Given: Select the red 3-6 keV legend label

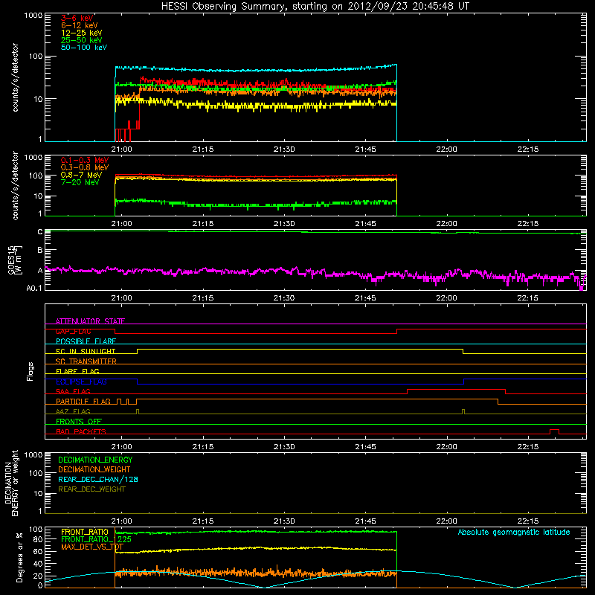Looking at the screenshot, I should pos(77,18).
